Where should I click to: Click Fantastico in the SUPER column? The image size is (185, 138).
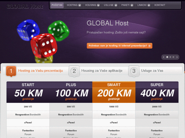click(x=157, y=130)
